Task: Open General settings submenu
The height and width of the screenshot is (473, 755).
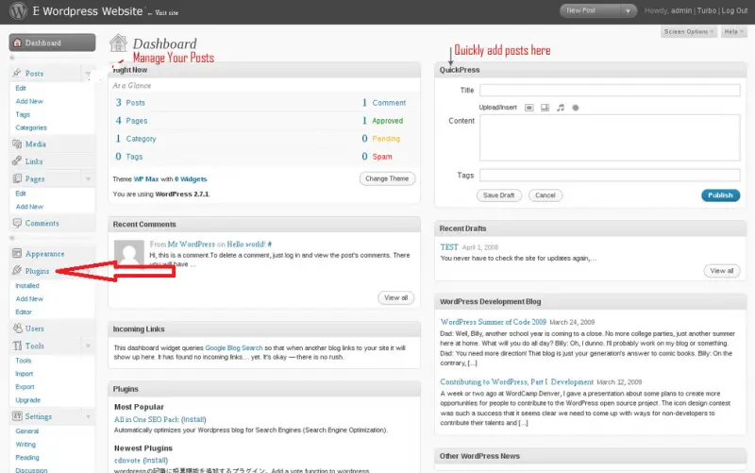Action: point(27,431)
